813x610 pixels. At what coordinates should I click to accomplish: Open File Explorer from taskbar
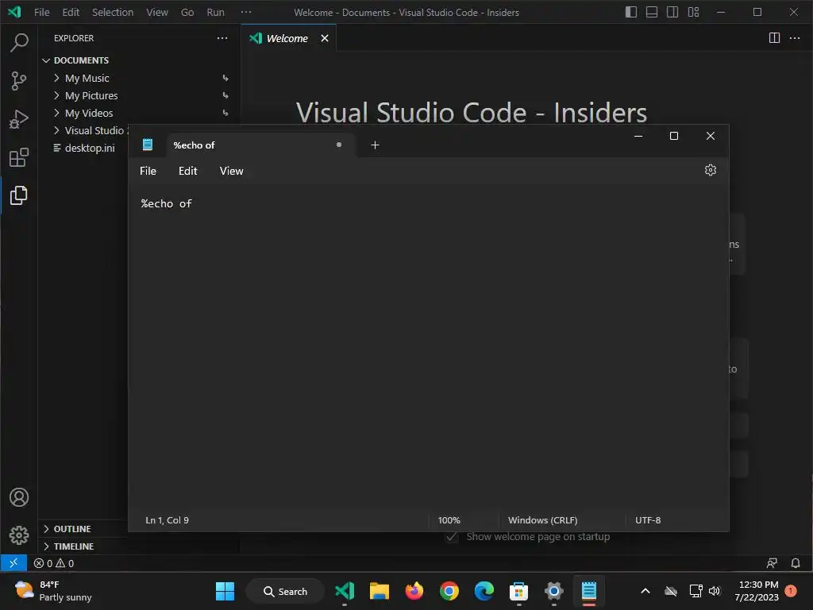coord(380,591)
